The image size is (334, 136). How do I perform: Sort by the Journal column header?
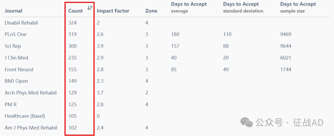[x=13, y=11]
